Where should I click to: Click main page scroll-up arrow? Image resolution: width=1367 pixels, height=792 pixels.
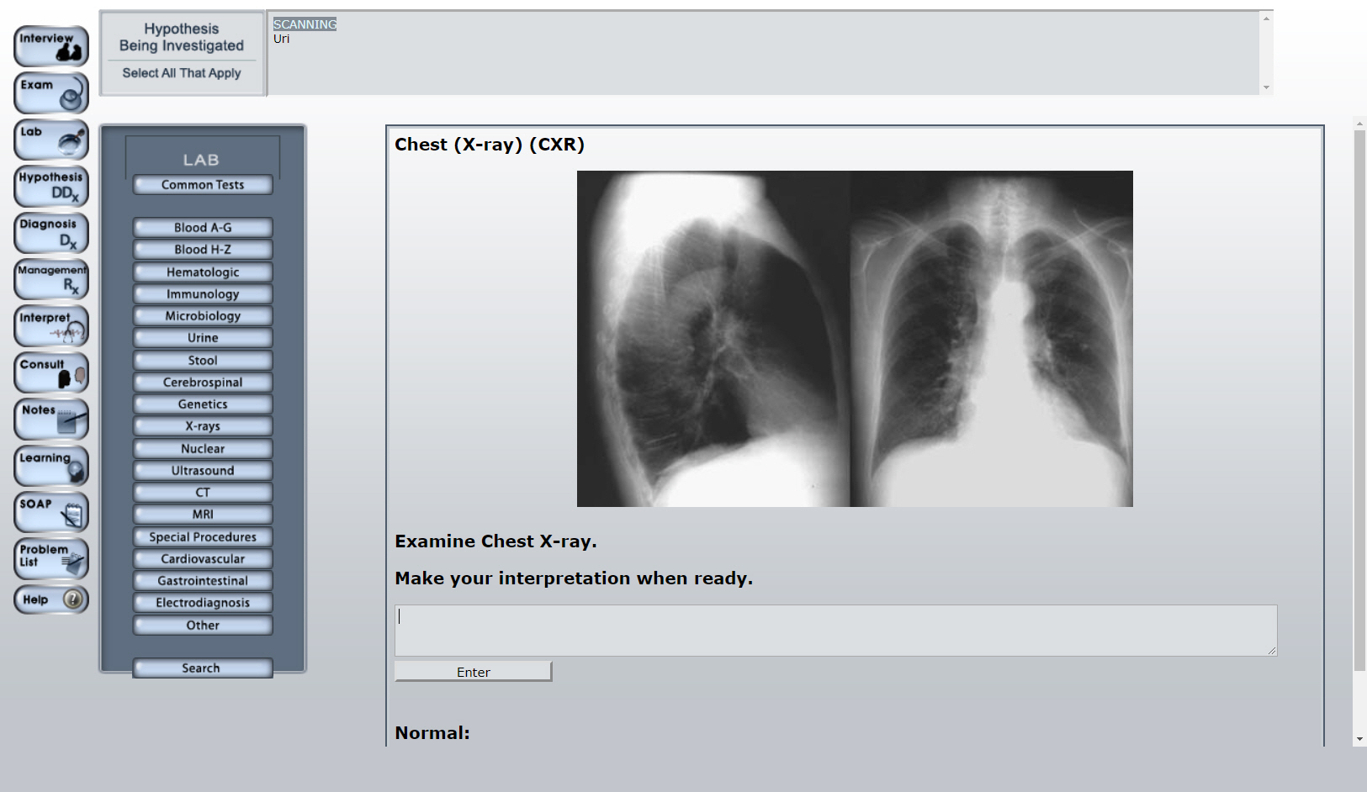[x=1359, y=124]
